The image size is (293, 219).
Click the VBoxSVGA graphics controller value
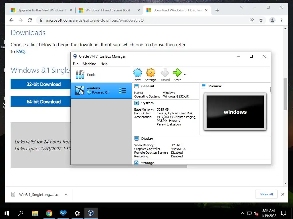coord(178,149)
